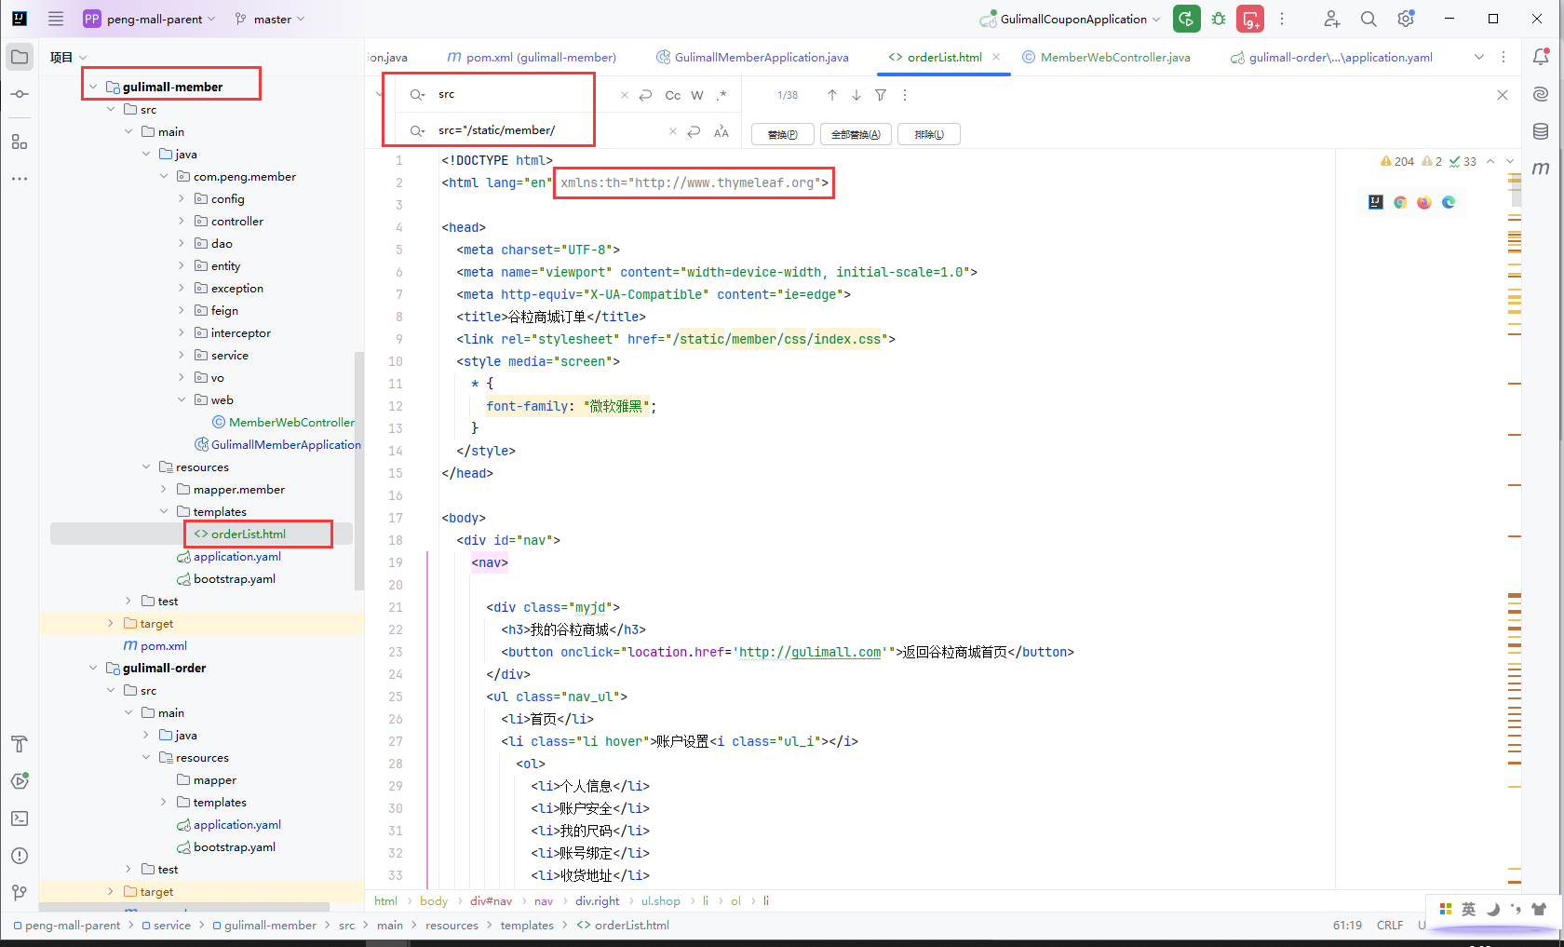Open built-in preview with the IntelliJ icon

(x=1376, y=202)
